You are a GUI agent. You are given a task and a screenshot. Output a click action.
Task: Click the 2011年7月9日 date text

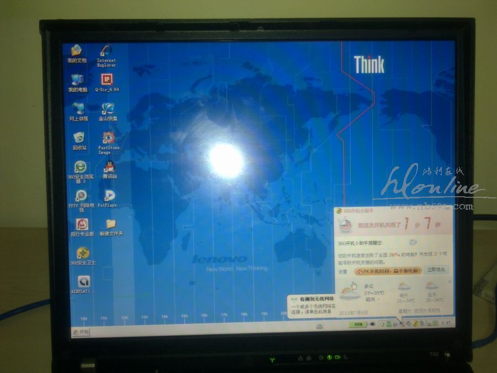(353, 312)
